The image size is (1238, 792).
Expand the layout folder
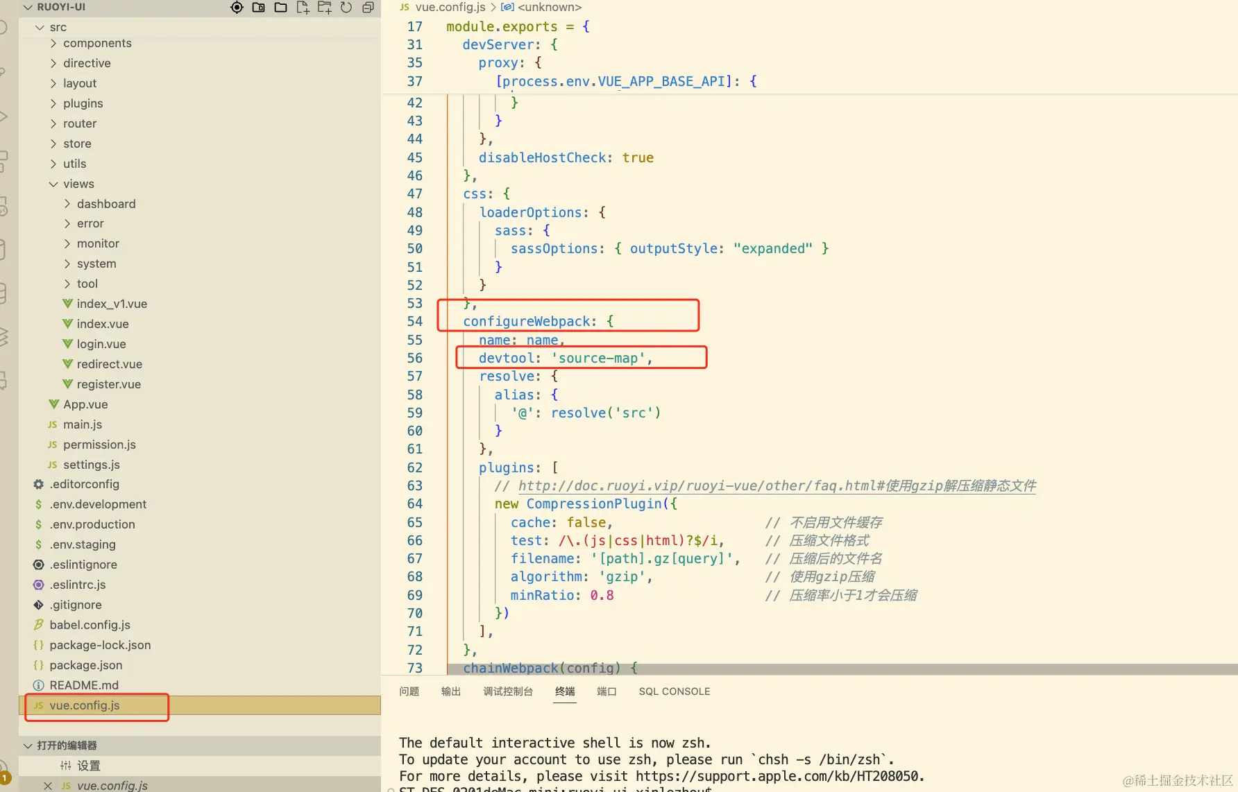coord(54,83)
